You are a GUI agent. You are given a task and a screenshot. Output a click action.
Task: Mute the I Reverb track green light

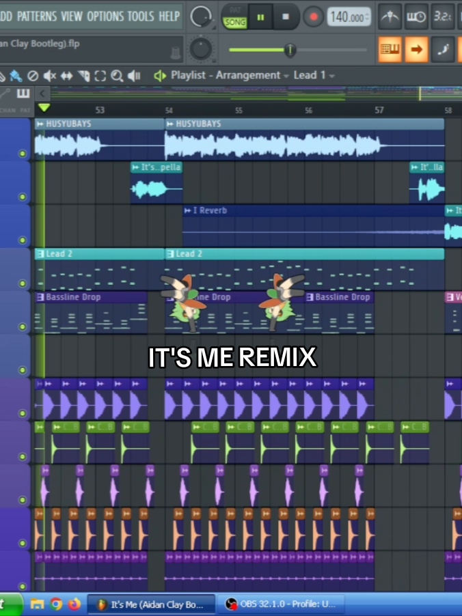(x=23, y=240)
